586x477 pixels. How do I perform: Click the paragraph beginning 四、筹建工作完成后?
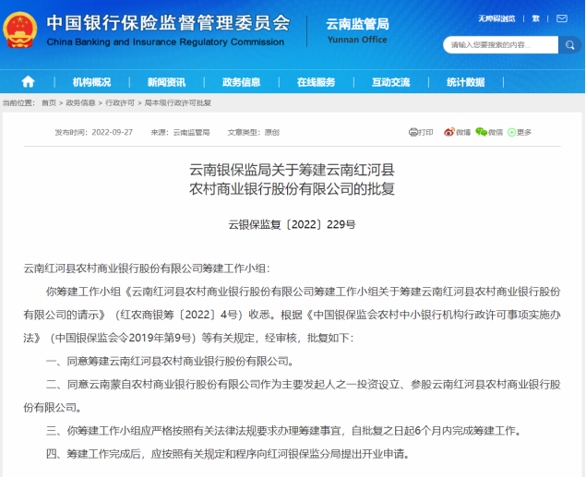pos(228,454)
